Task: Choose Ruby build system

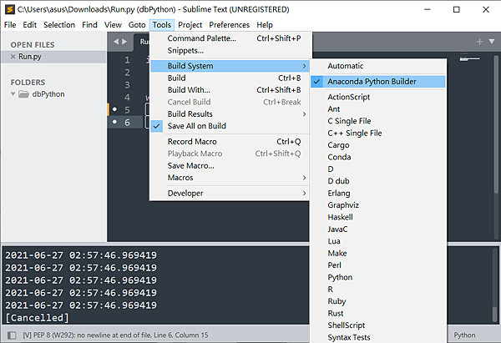Action: point(378,301)
